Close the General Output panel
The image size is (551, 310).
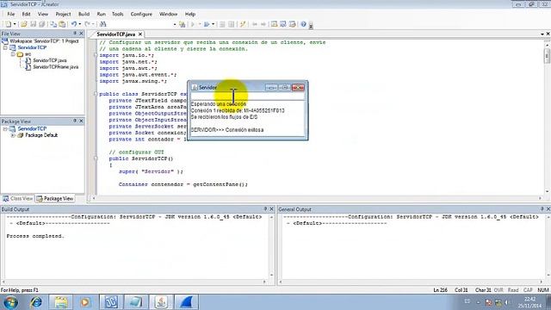point(548,209)
